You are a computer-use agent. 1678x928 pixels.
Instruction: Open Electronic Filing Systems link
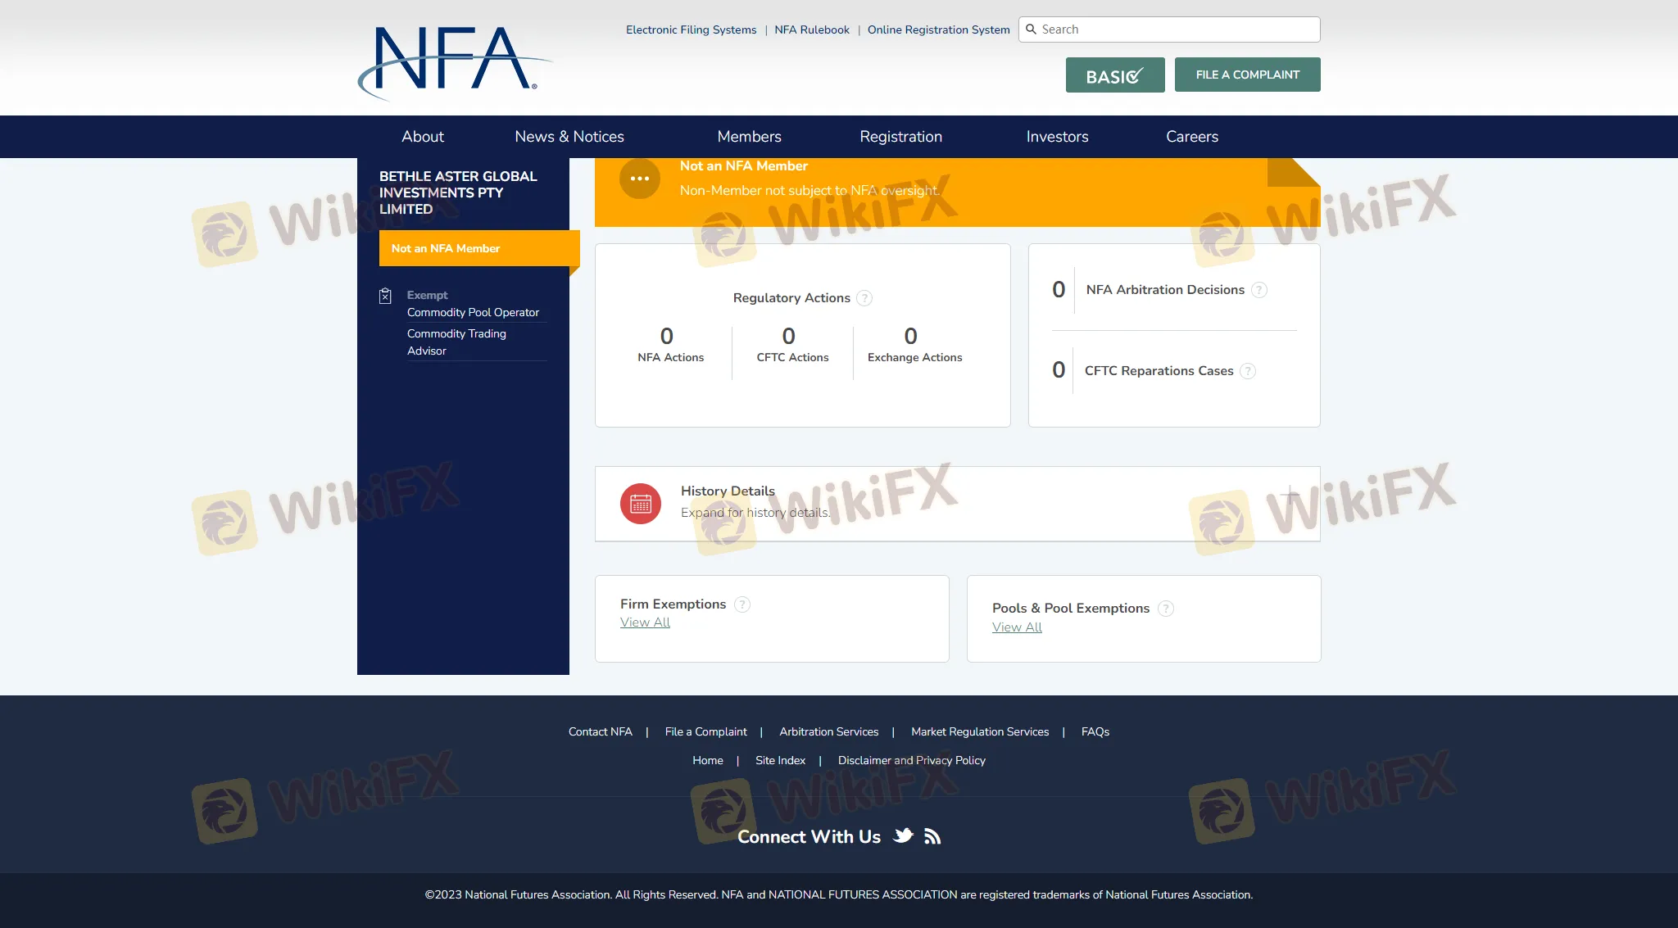[x=692, y=29]
